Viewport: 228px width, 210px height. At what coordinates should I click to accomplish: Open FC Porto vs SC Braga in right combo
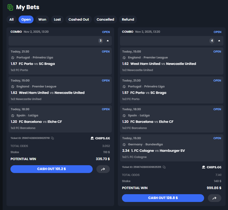148,93
